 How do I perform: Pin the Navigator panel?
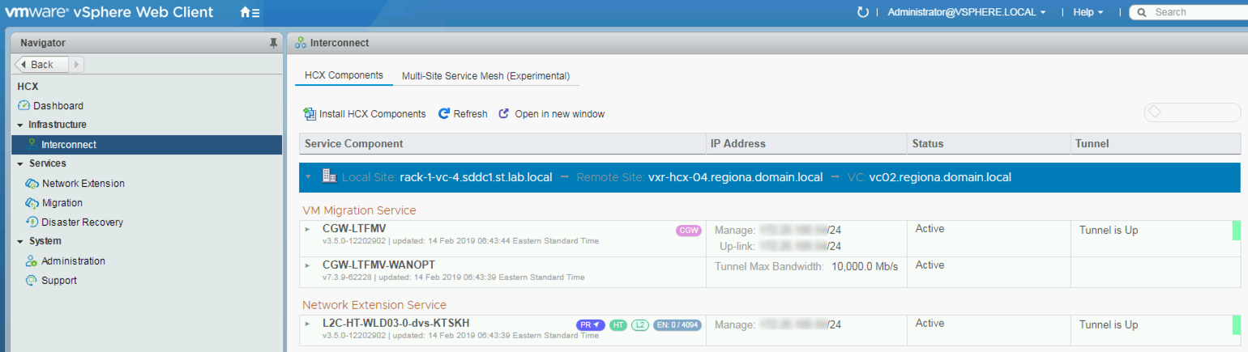273,43
